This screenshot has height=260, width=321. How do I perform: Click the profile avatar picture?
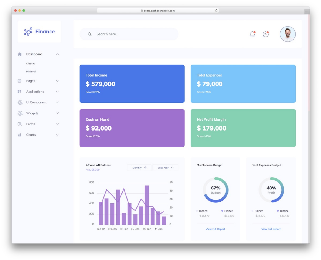[x=288, y=34]
